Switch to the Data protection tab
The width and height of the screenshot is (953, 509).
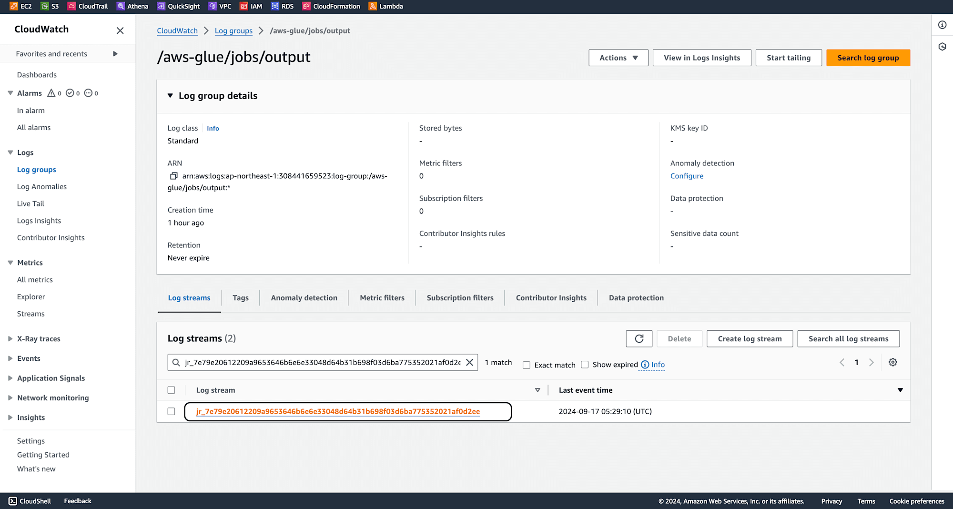click(x=636, y=298)
